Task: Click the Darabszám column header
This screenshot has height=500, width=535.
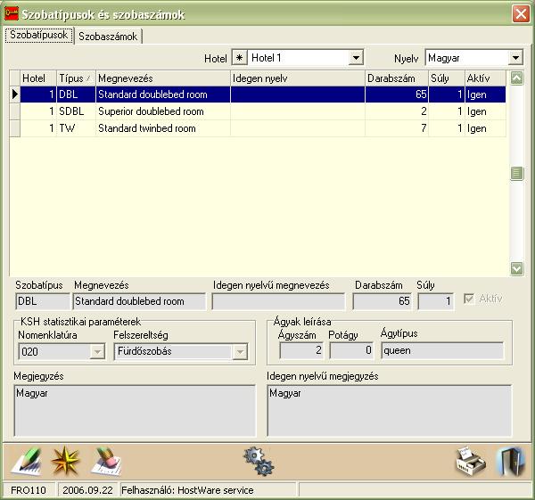Action: click(x=397, y=78)
